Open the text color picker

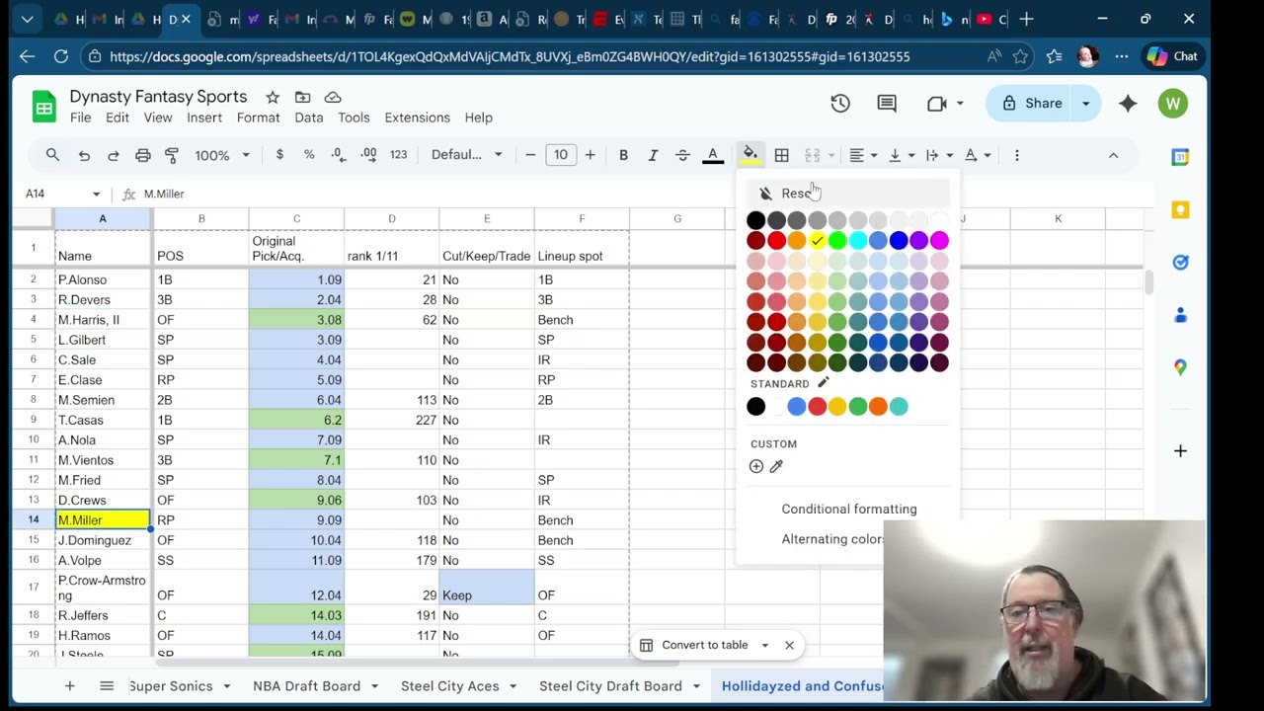pos(713,155)
